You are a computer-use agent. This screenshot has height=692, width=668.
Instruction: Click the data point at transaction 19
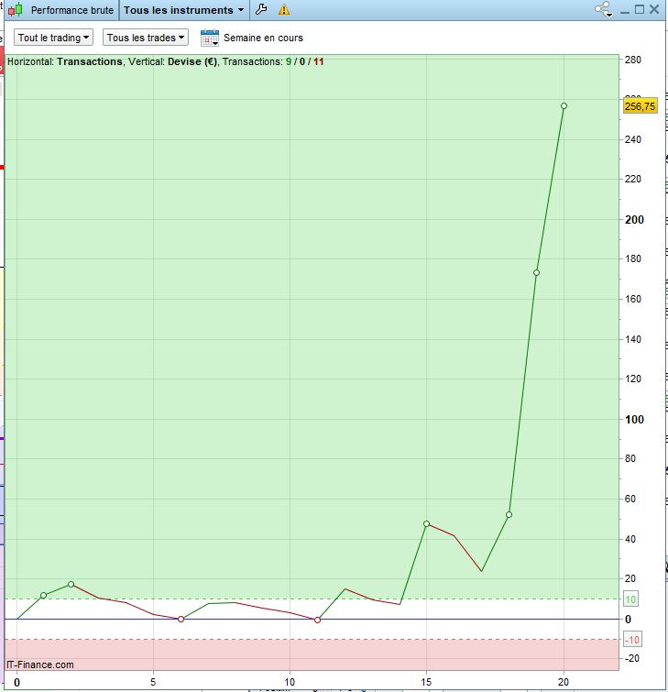tap(537, 273)
